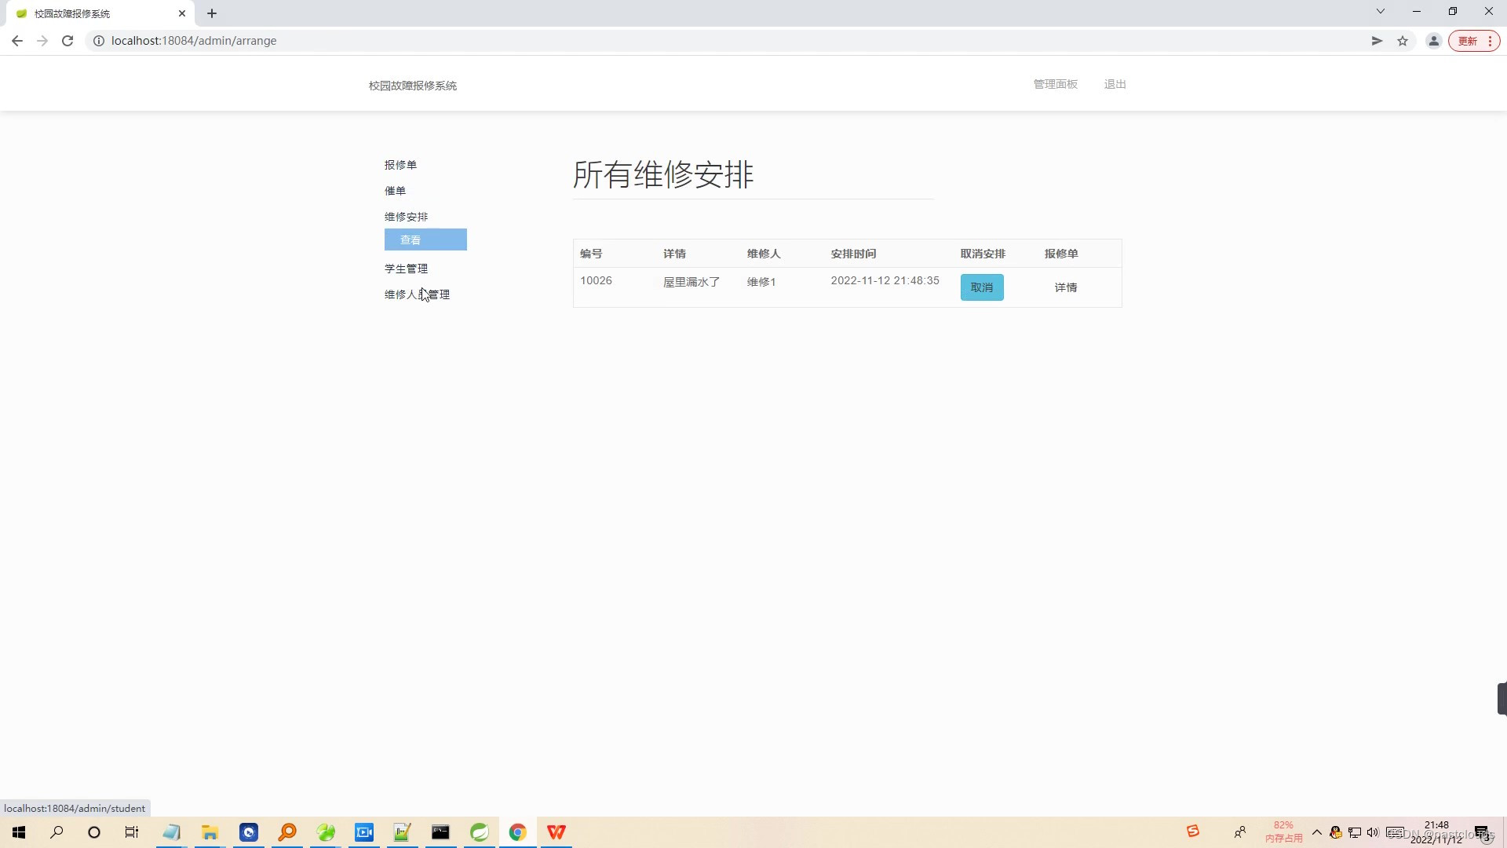Viewport: 1507px width, 848px height.
Task: Open the screen recorder app on the taskbar
Action: (x=364, y=832)
